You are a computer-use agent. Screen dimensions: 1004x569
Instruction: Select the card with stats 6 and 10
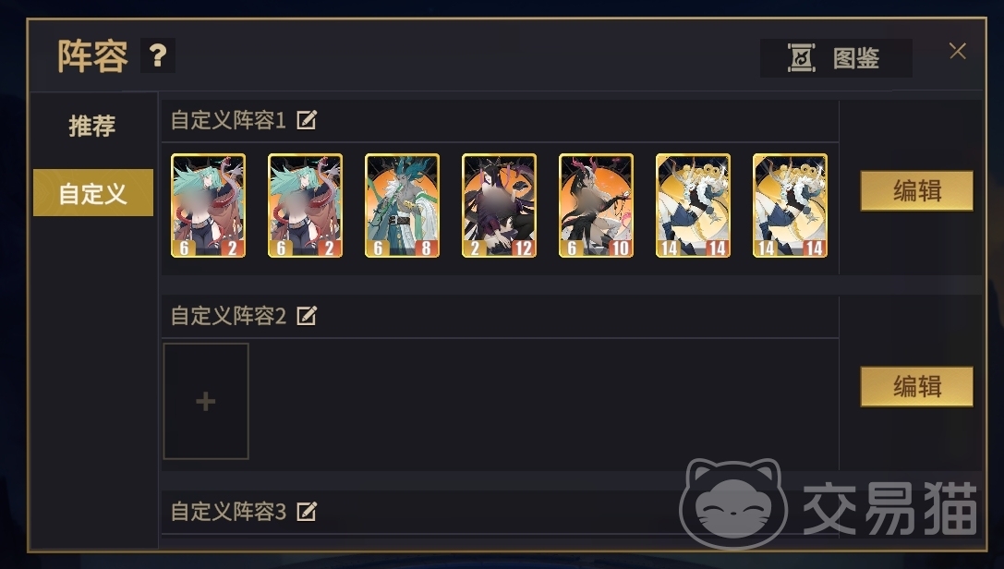click(x=596, y=205)
